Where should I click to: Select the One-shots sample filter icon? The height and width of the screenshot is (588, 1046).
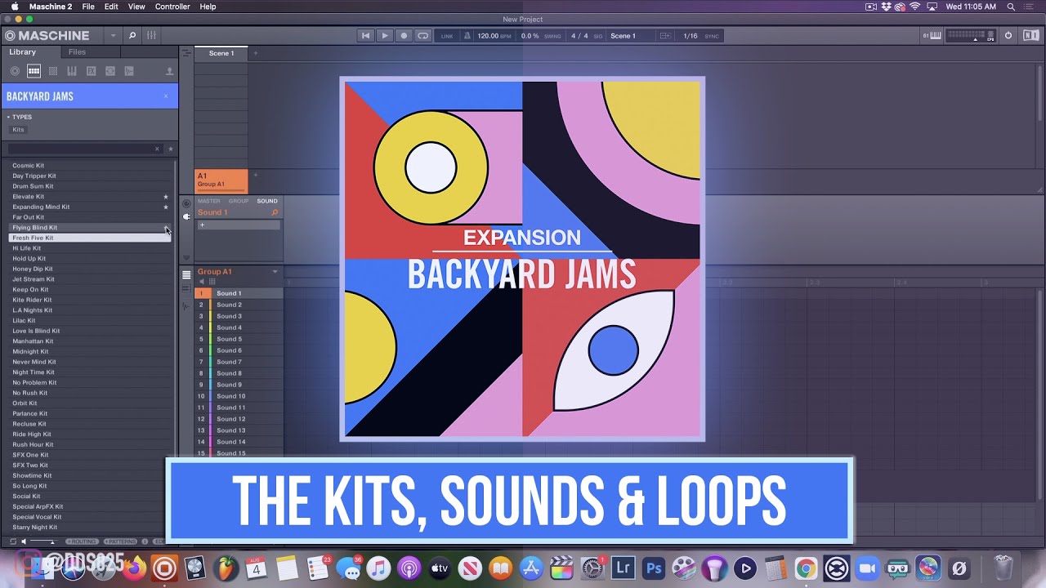129,72
